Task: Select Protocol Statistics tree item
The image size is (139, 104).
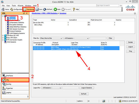Action: [x=15, y=31]
